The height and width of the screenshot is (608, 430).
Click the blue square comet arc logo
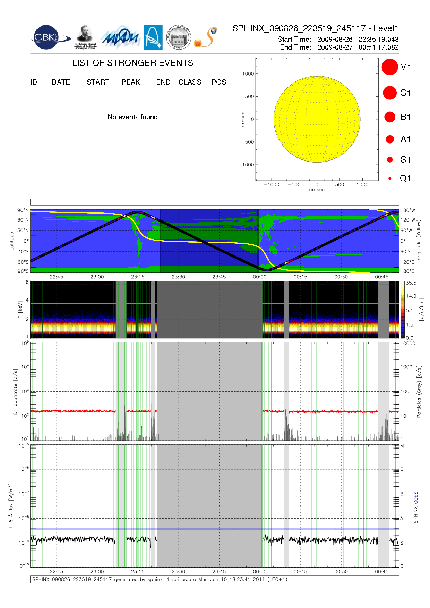(153, 37)
